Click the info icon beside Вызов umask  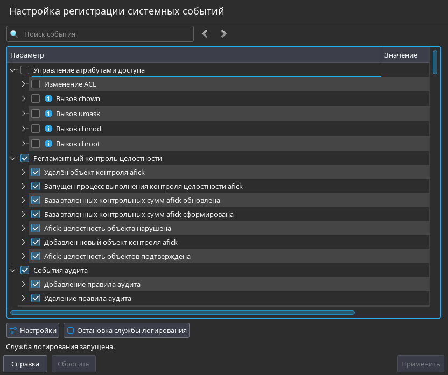pos(48,114)
